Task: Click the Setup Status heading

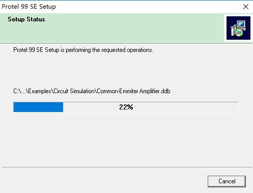Action: click(26, 19)
